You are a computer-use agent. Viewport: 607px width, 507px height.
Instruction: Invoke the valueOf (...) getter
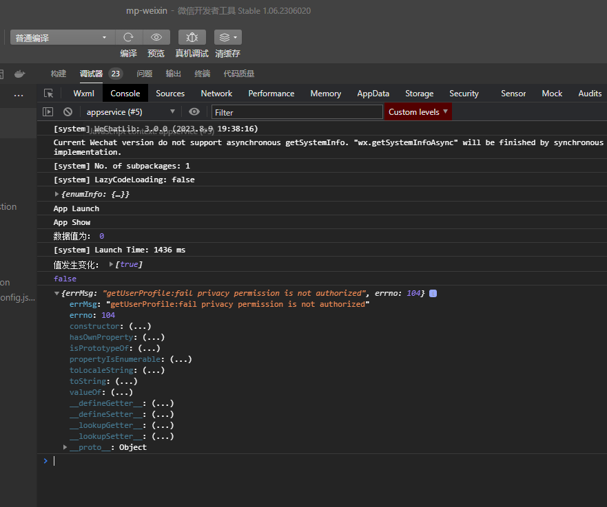point(122,392)
